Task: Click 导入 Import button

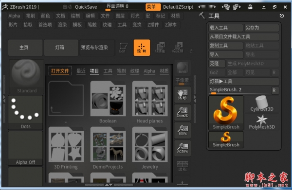Action: (x=226, y=54)
